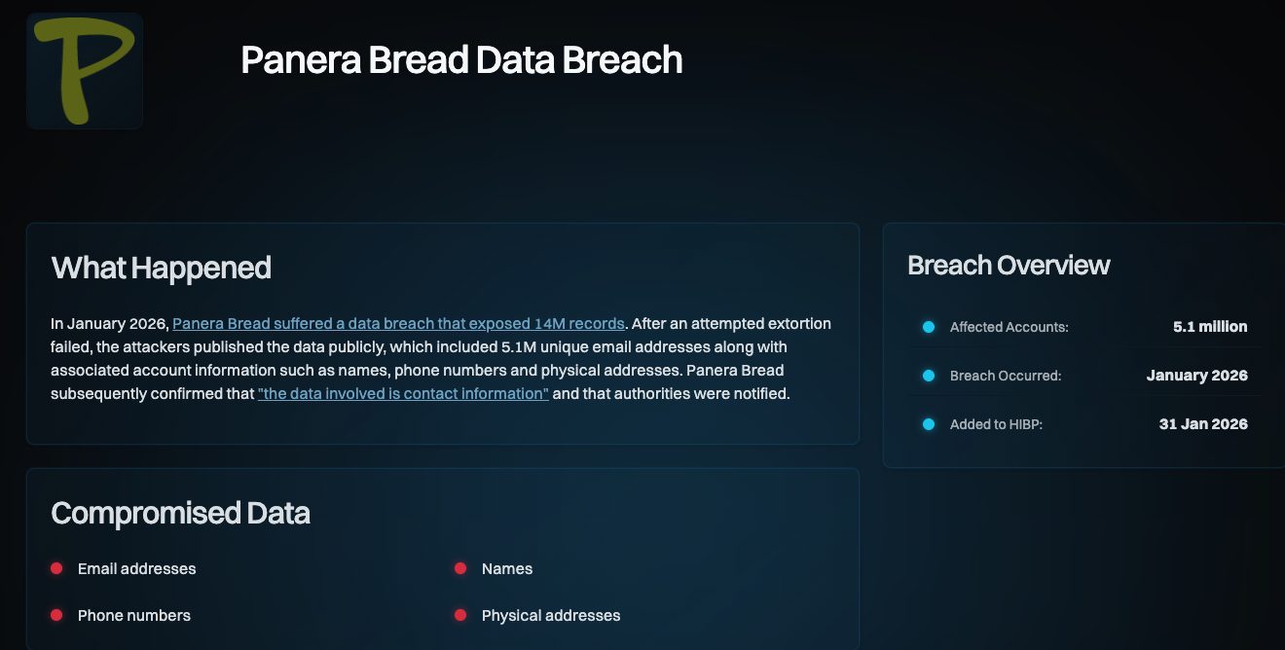Click the January 2026 breach date
This screenshot has width=1285, height=650.
1196,376
